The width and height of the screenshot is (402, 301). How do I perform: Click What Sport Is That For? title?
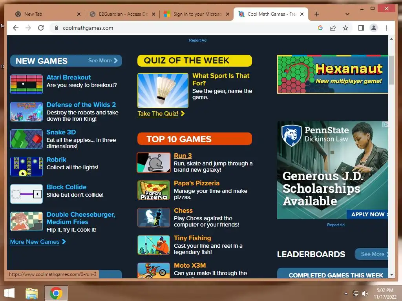221,79
